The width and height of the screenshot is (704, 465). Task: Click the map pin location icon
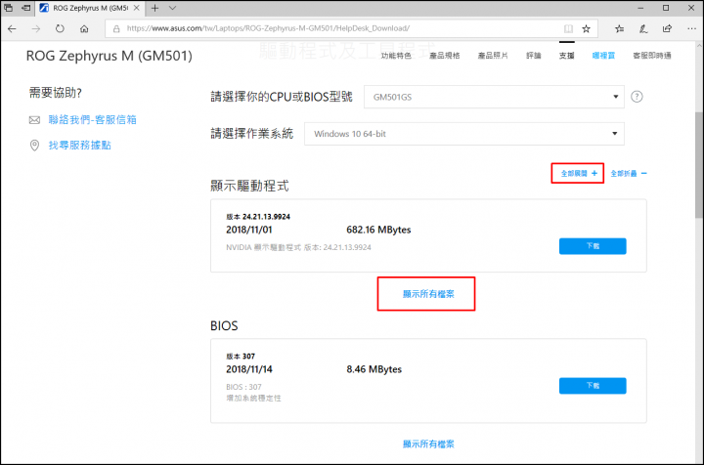34,146
